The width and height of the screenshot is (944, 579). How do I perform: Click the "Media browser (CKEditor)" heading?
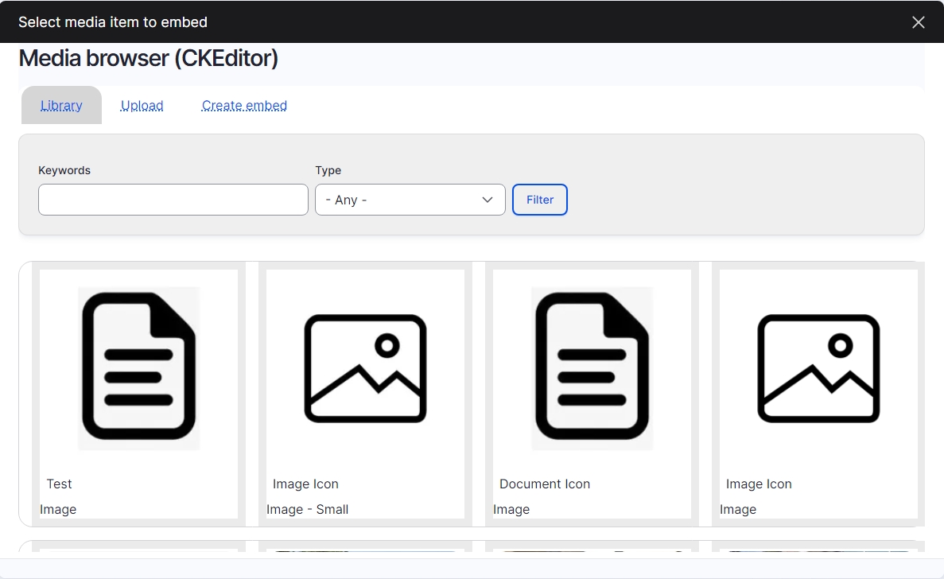[149, 58]
